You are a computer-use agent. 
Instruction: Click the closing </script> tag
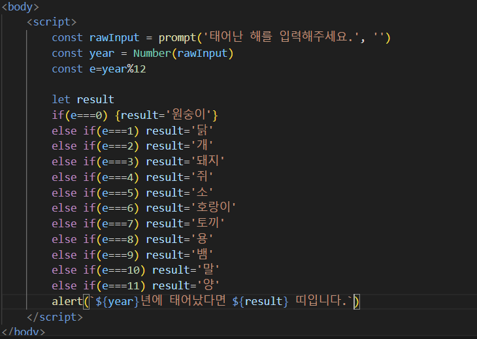point(55,317)
